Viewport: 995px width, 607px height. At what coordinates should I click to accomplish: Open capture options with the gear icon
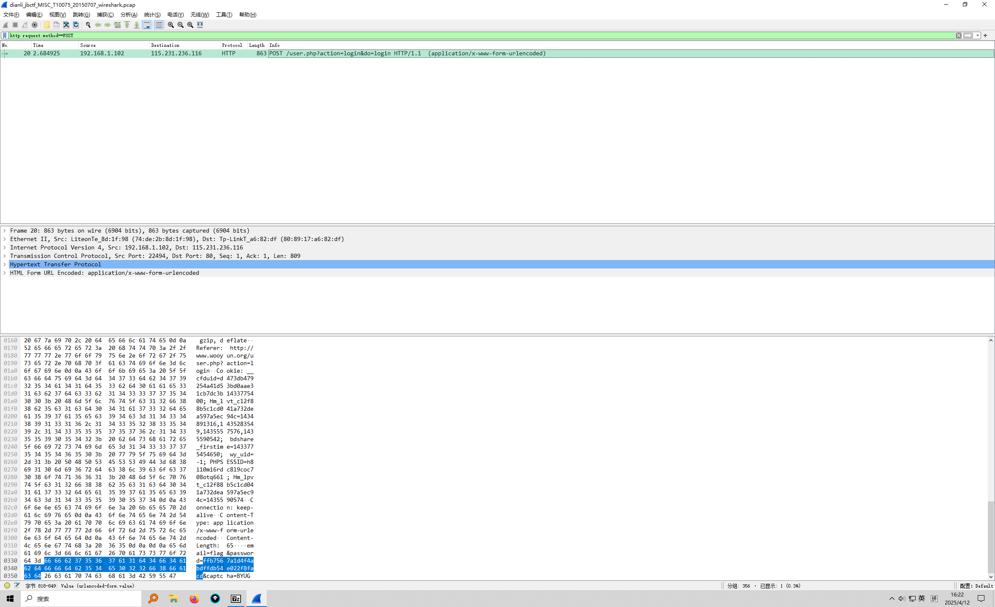[x=35, y=25]
